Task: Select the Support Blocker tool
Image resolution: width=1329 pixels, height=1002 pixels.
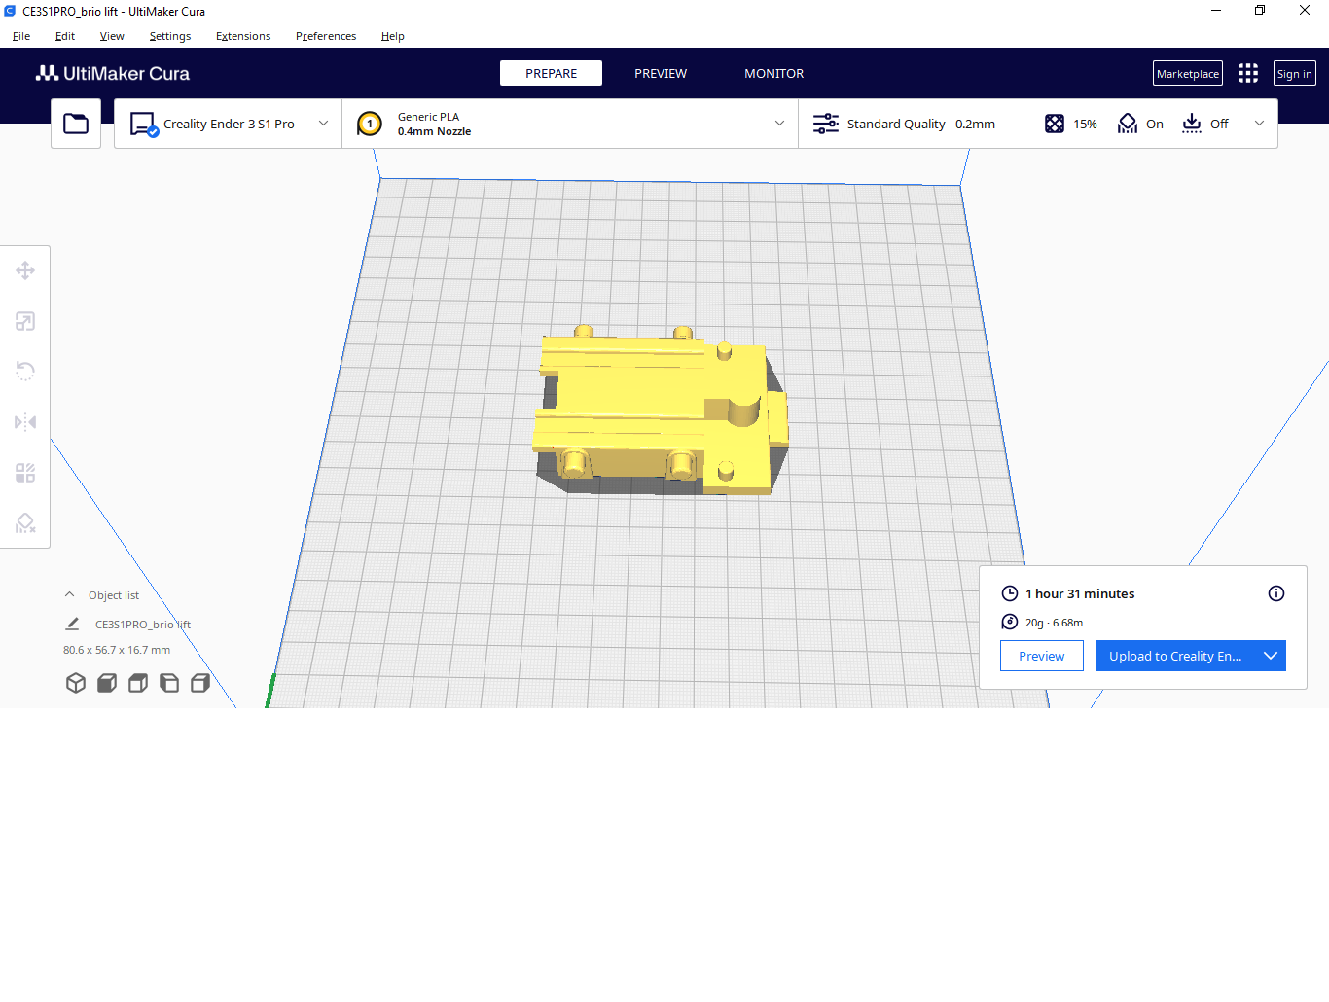Action: pos(25,523)
